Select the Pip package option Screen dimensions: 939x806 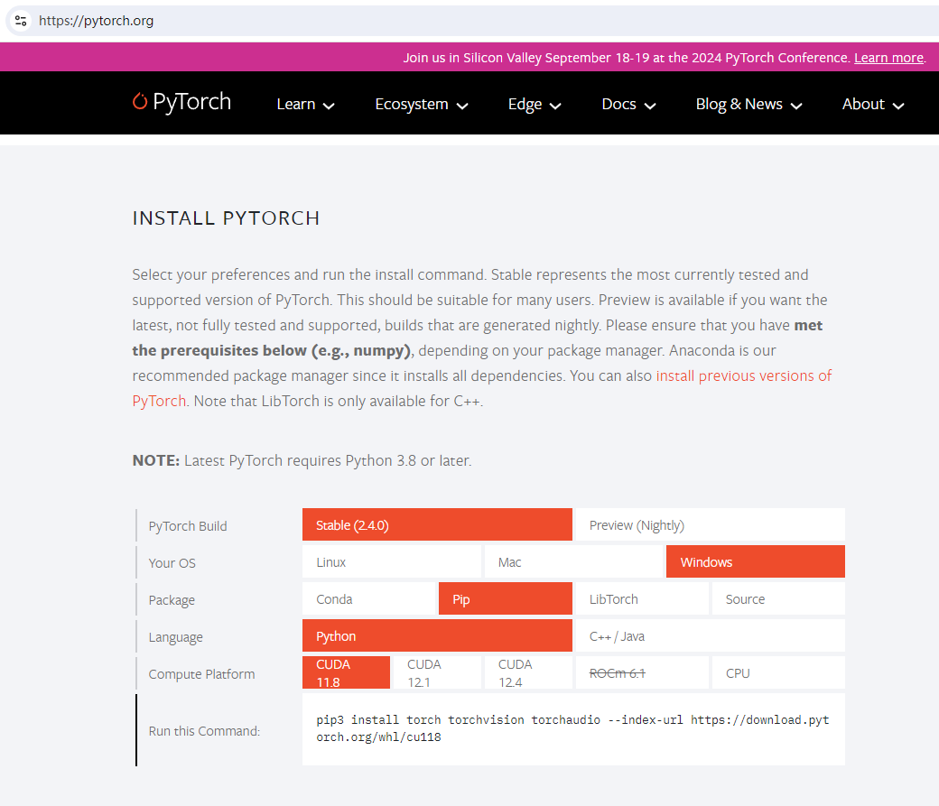506,598
